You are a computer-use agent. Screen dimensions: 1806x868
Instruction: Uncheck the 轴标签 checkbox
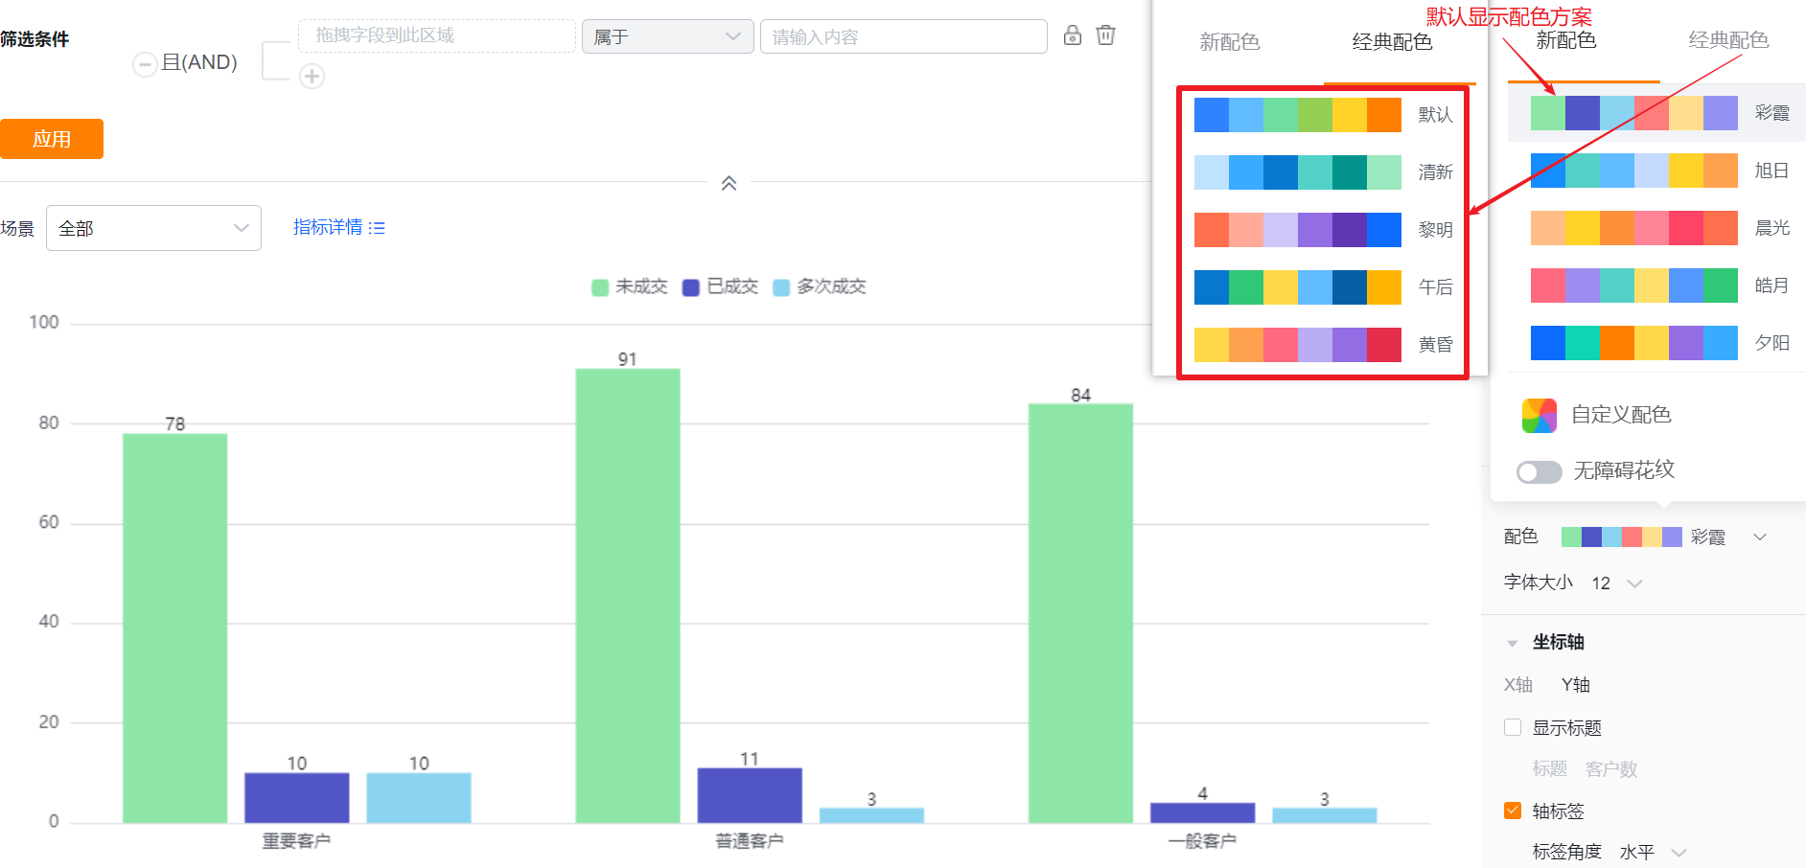coord(1513,811)
